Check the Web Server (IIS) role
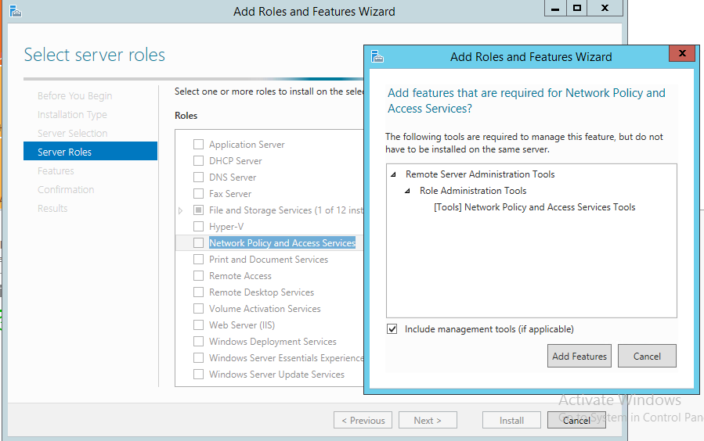The image size is (704, 441). pos(199,325)
